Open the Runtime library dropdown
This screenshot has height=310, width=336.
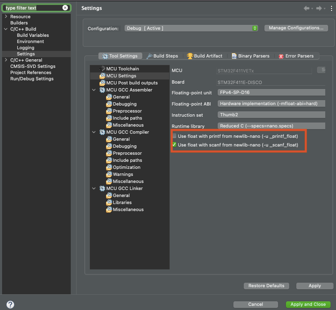[271, 126]
